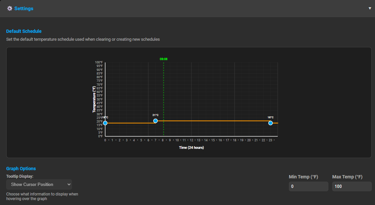Click the Time (24 hours) axis label
Screen dimensions: 375x205
(191, 148)
